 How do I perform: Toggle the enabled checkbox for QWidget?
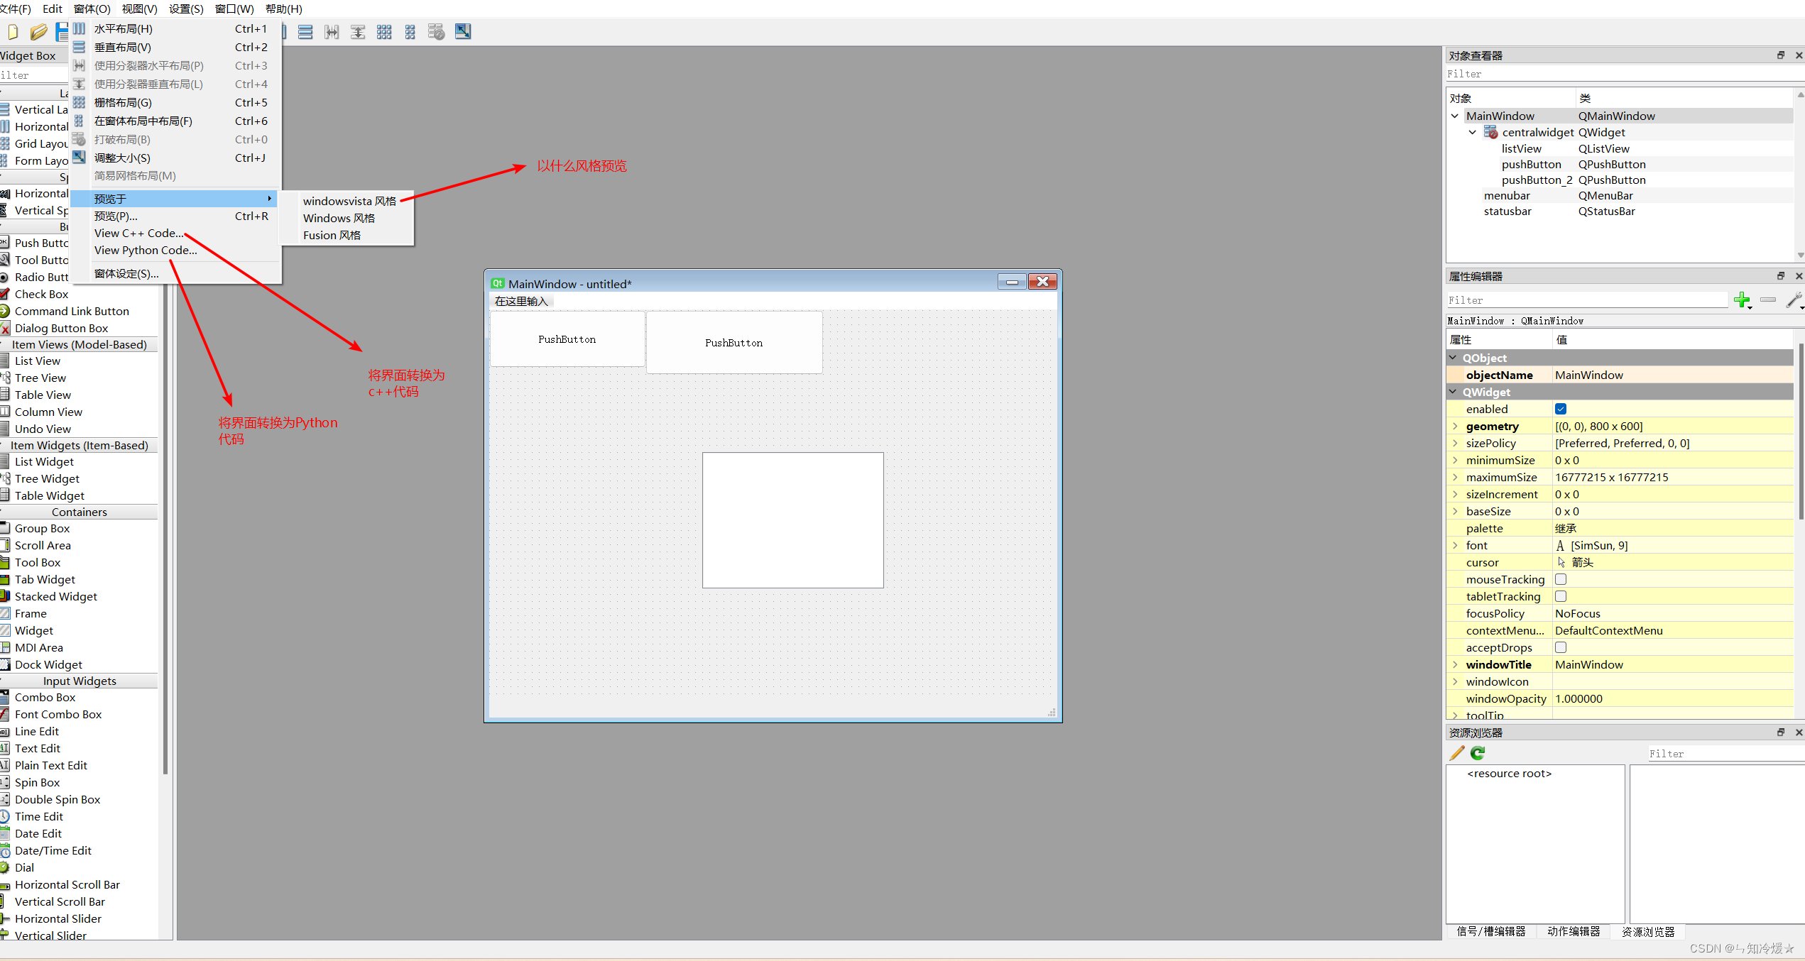pyautogui.click(x=1560, y=408)
